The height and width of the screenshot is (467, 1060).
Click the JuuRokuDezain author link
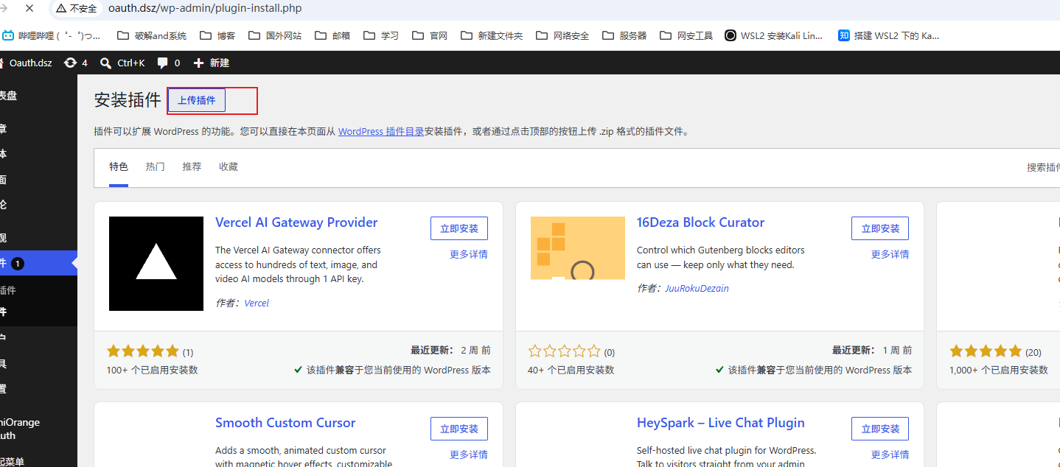[x=697, y=288]
